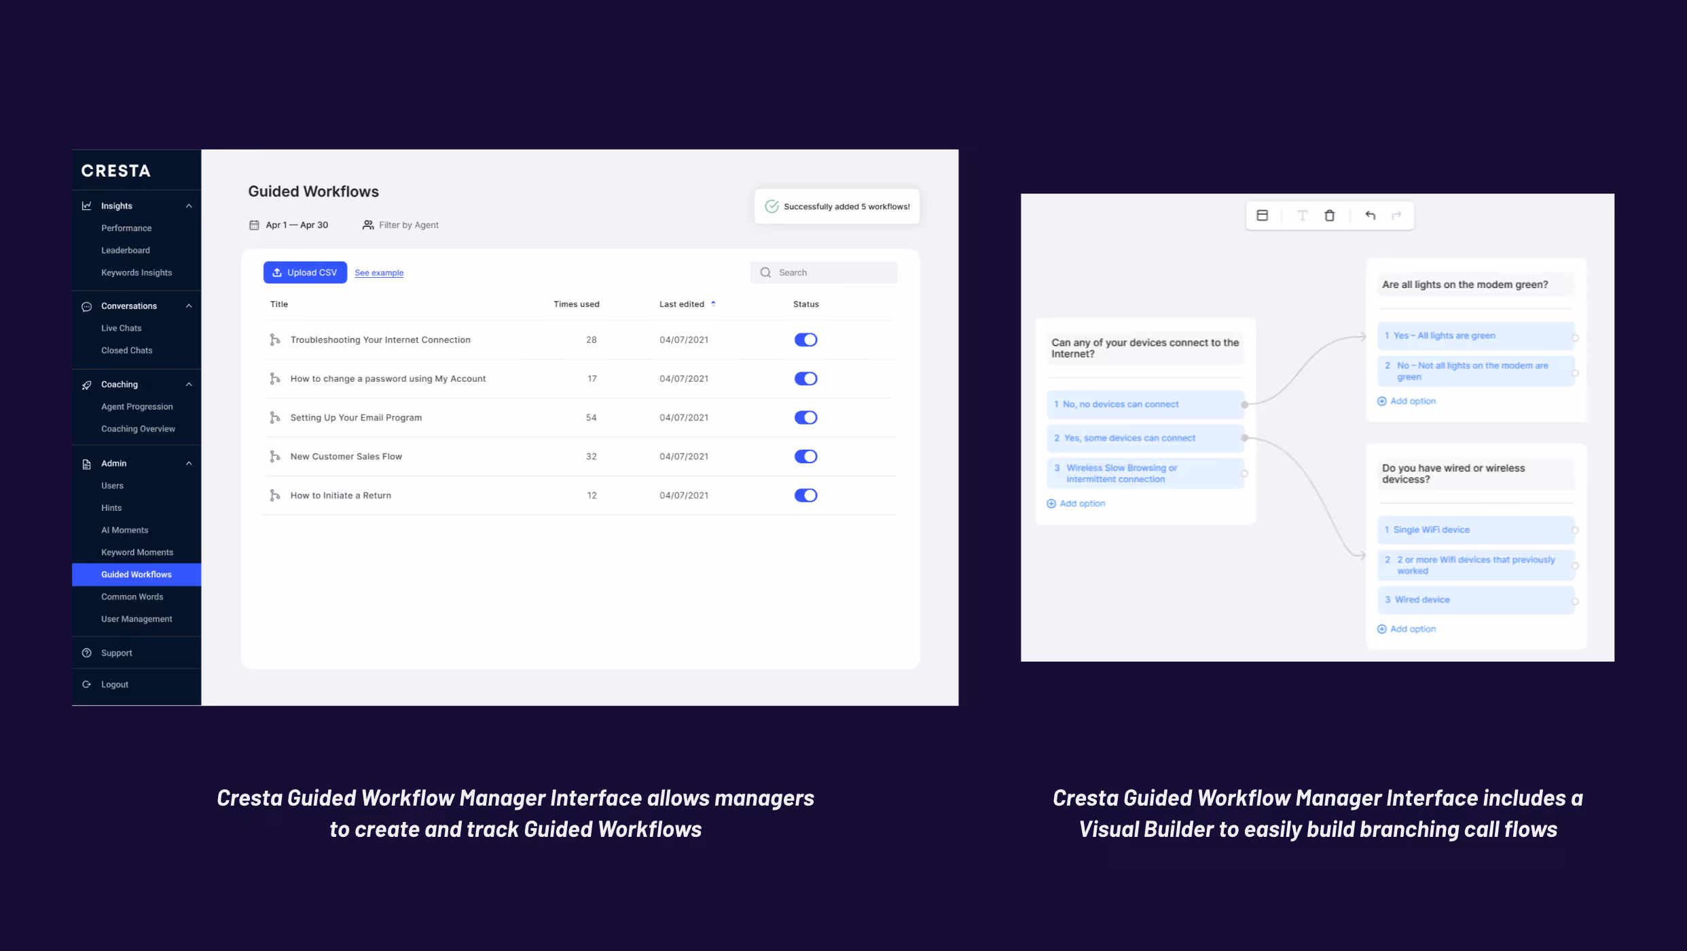This screenshot has height=951, width=1687.
Task: Select the Guided Workflows menu item
Action: (137, 575)
